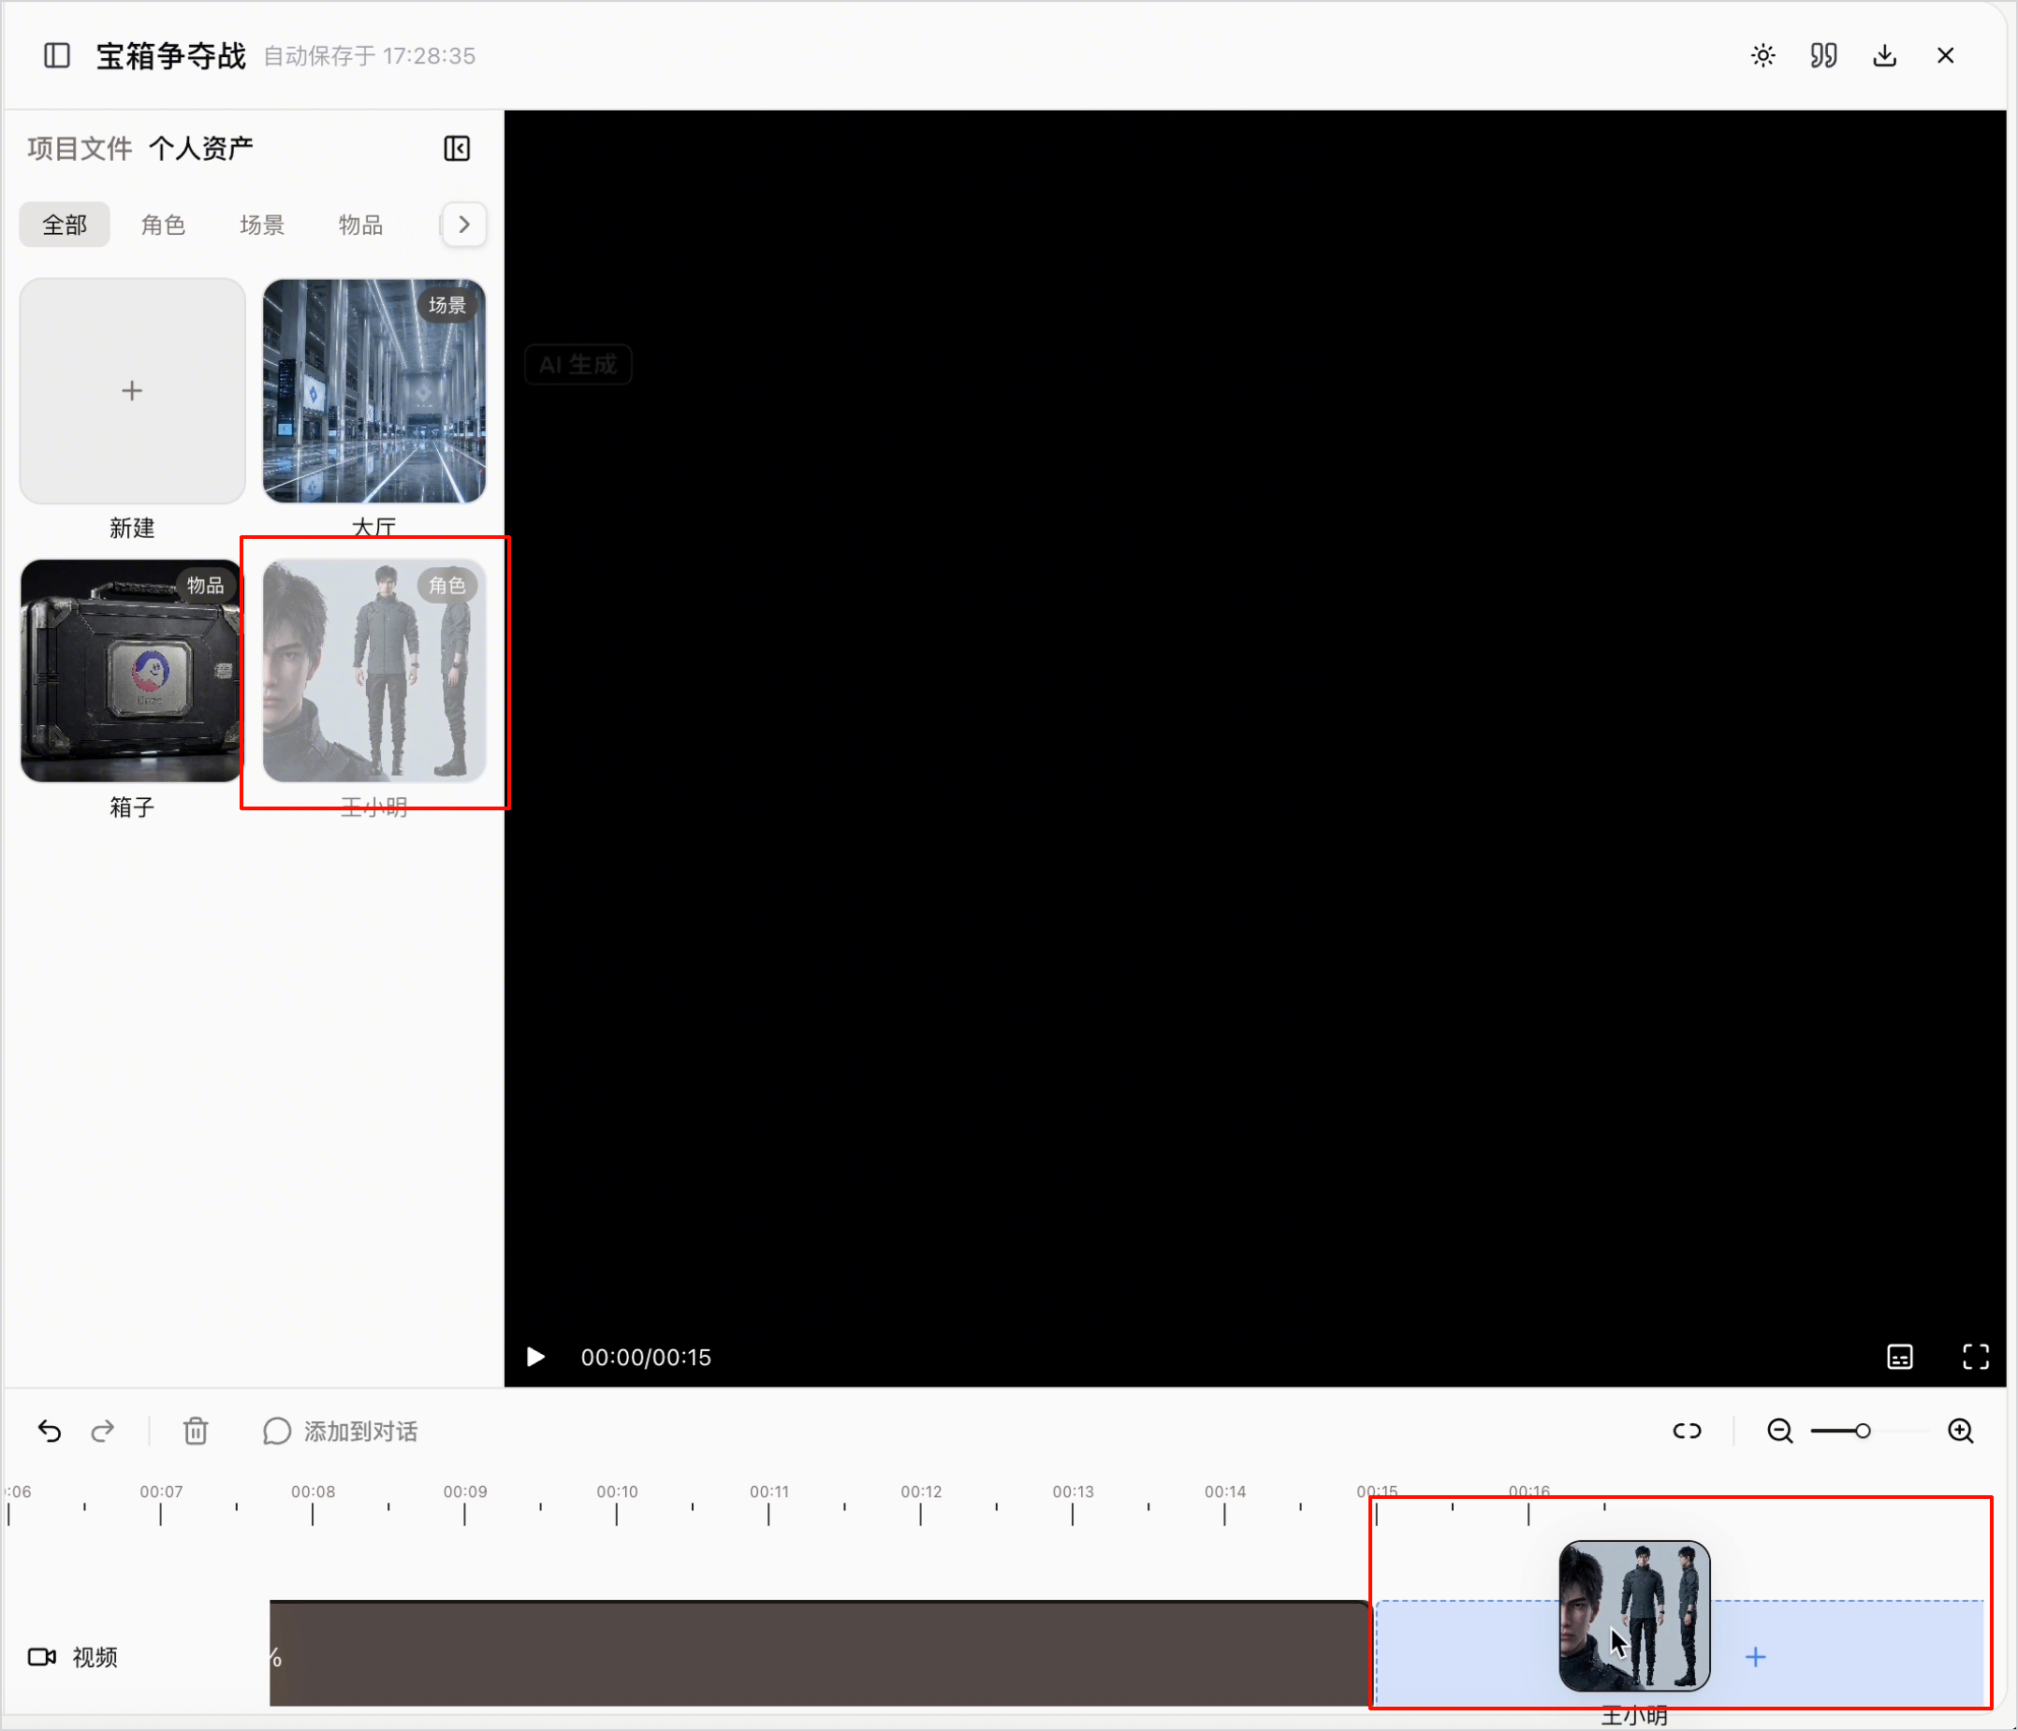This screenshot has width=2018, height=1731.
Task: Toggle the left sidebar panel icon
Action: pyautogui.click(x=57, y=55)
